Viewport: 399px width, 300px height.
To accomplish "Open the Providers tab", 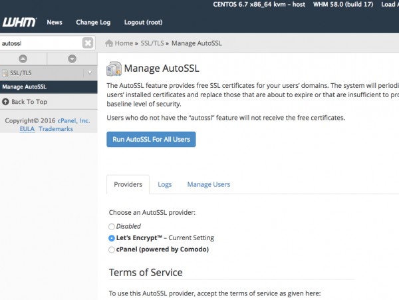I will [128, 184].
